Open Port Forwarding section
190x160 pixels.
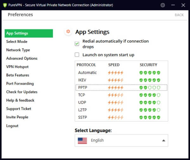[x=20, y=84]
